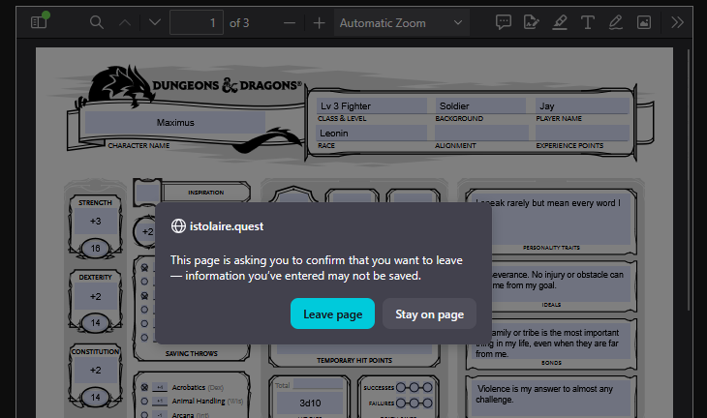Edit the Leonin race field

(372, 133)
